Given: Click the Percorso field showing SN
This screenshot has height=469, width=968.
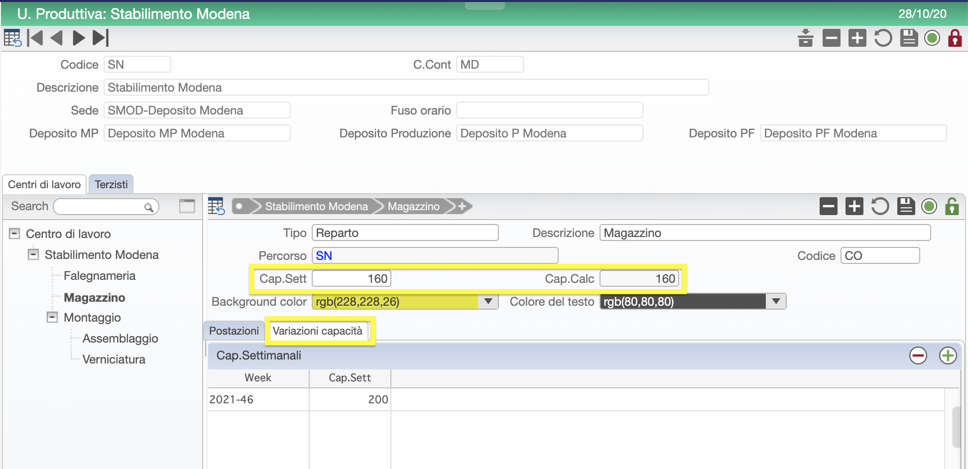Looking at the screenshot, I should 435,256.
